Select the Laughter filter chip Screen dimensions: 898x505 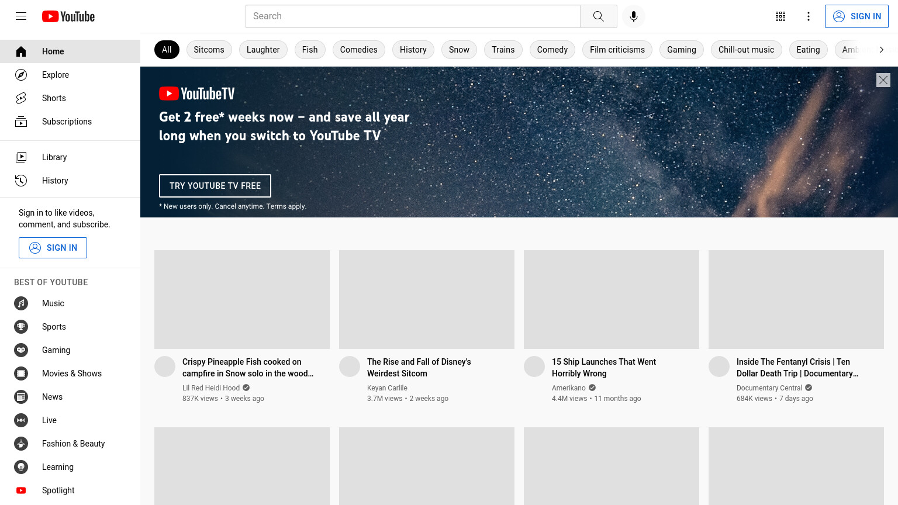[x=263, y=50]
